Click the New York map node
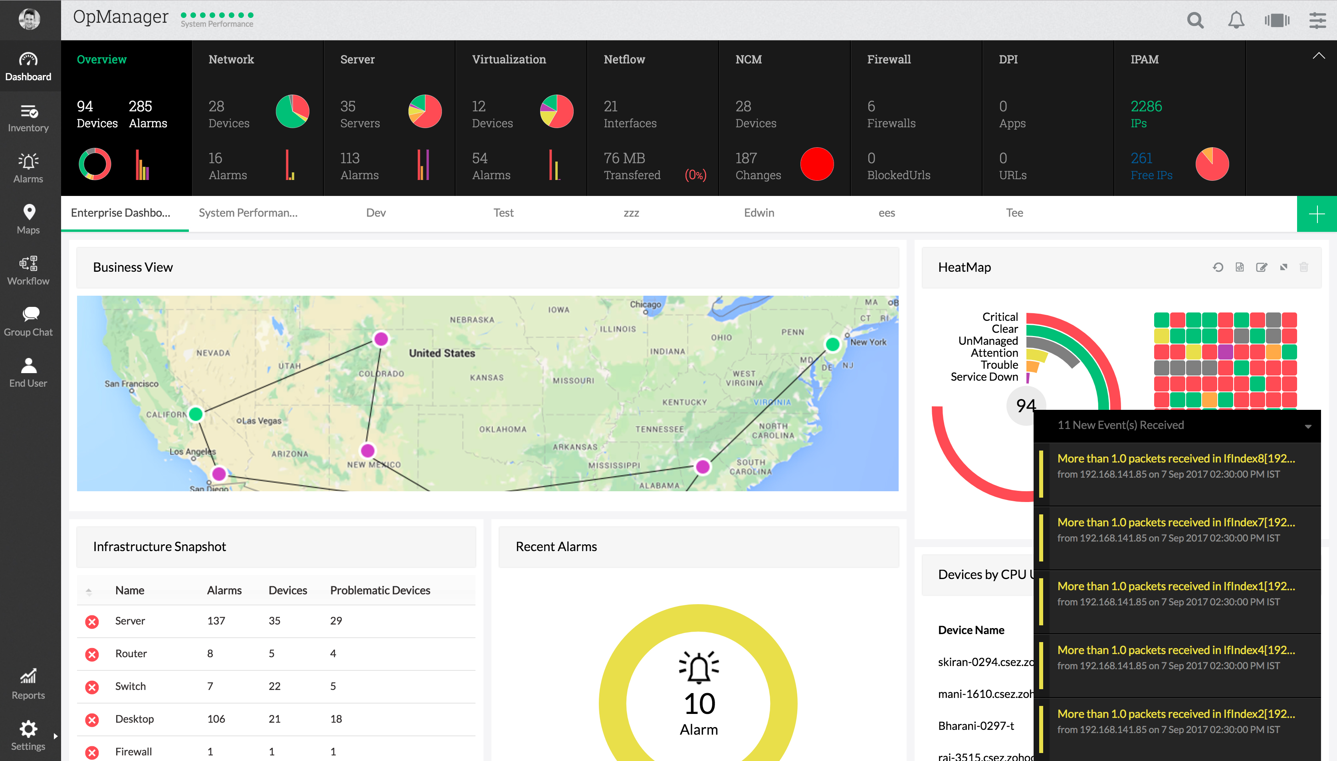1337x761 pixels. point(832,344)
